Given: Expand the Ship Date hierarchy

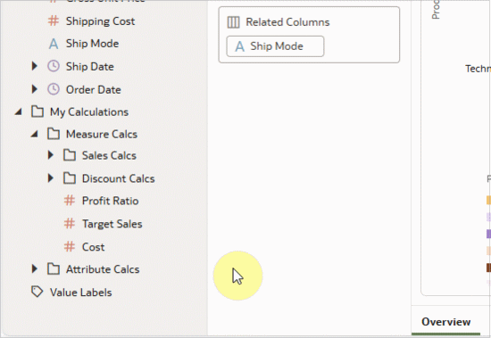Looking at the screenshot, I should [x=35, y=66].
